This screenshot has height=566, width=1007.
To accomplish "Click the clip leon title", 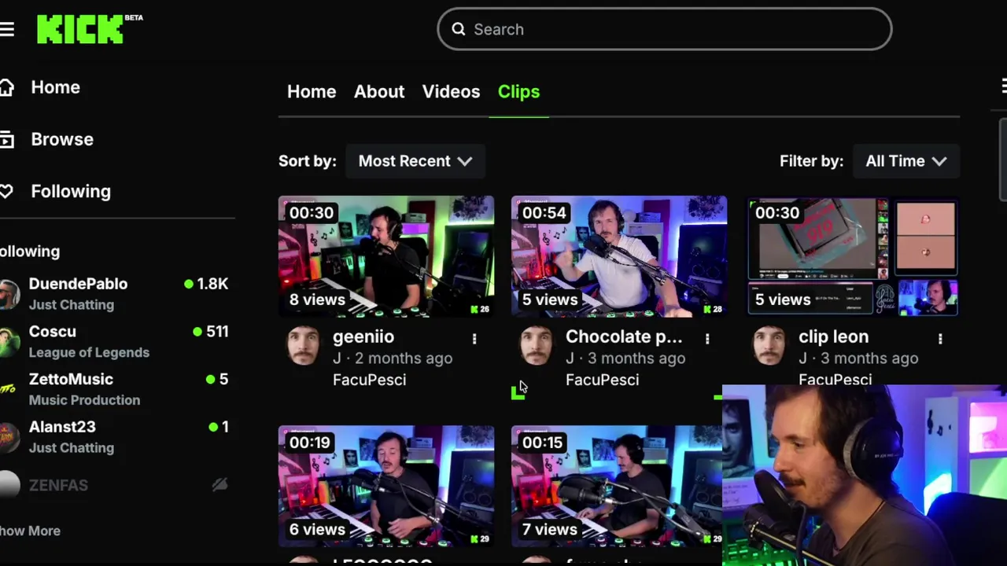I will 834,336.
